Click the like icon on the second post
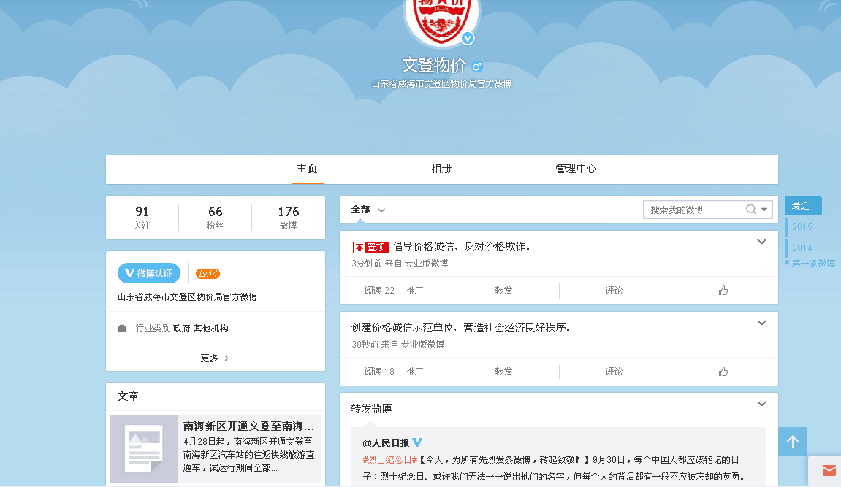The width and height of the screenshot is (841, 487). 723,372
